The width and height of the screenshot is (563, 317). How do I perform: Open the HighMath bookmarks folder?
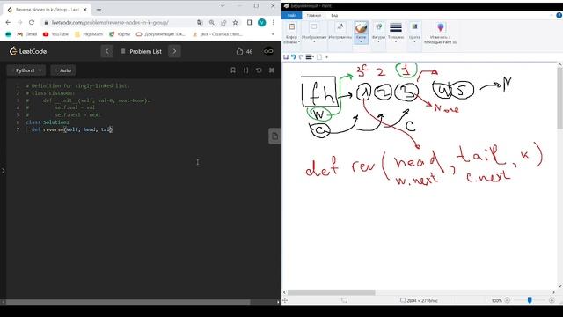click(89, 34)
